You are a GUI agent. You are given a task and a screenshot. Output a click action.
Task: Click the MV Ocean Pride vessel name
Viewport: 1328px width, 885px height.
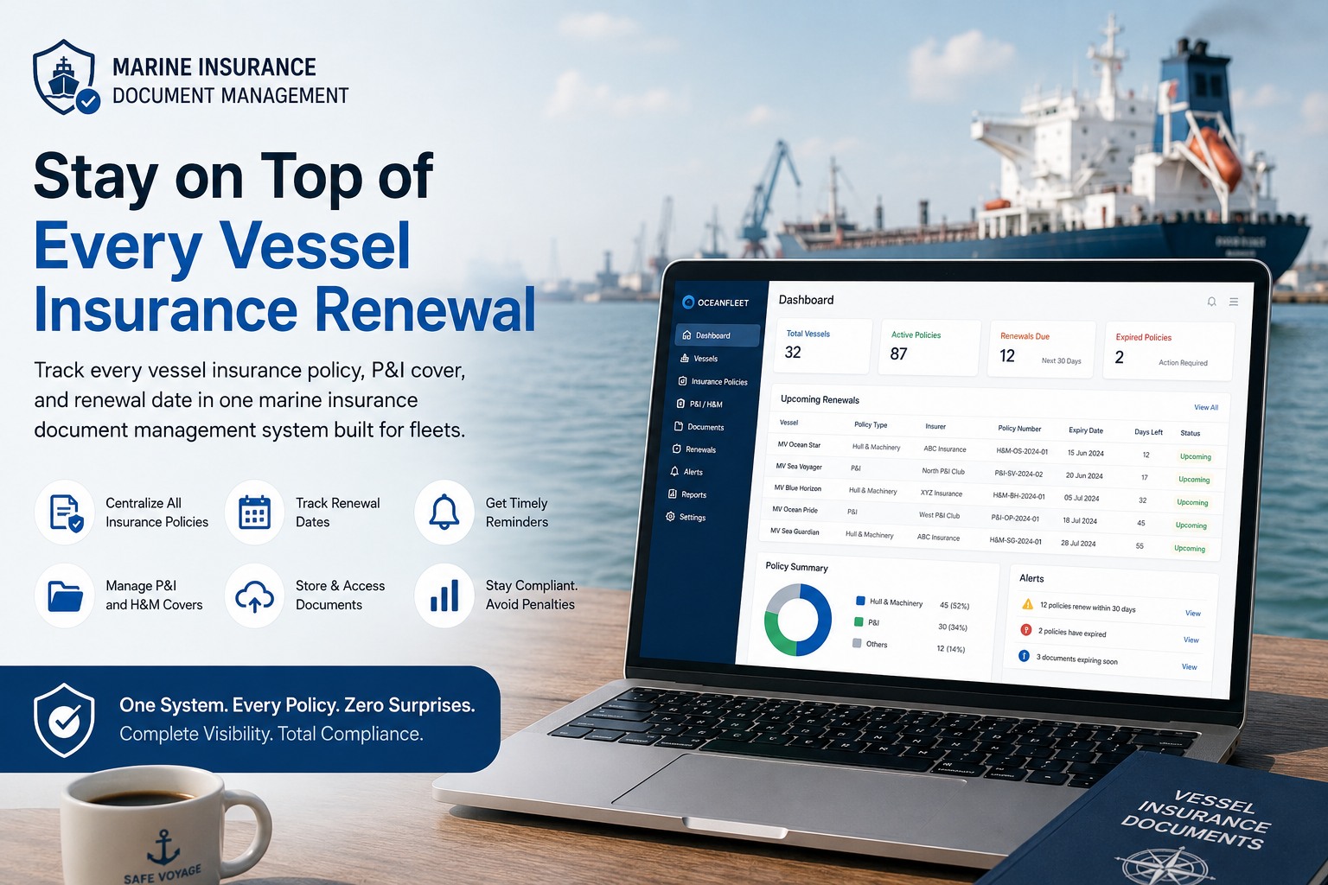[x=795, y=509]
